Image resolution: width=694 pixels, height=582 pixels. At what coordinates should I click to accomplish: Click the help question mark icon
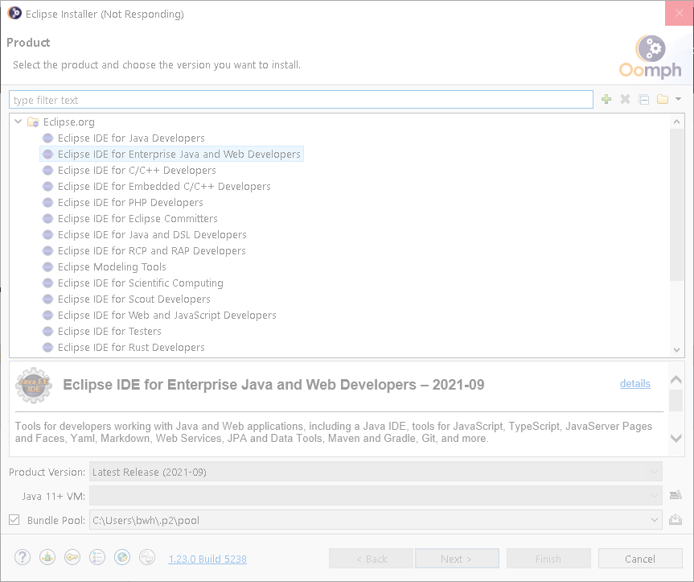[x=23, y=557]
